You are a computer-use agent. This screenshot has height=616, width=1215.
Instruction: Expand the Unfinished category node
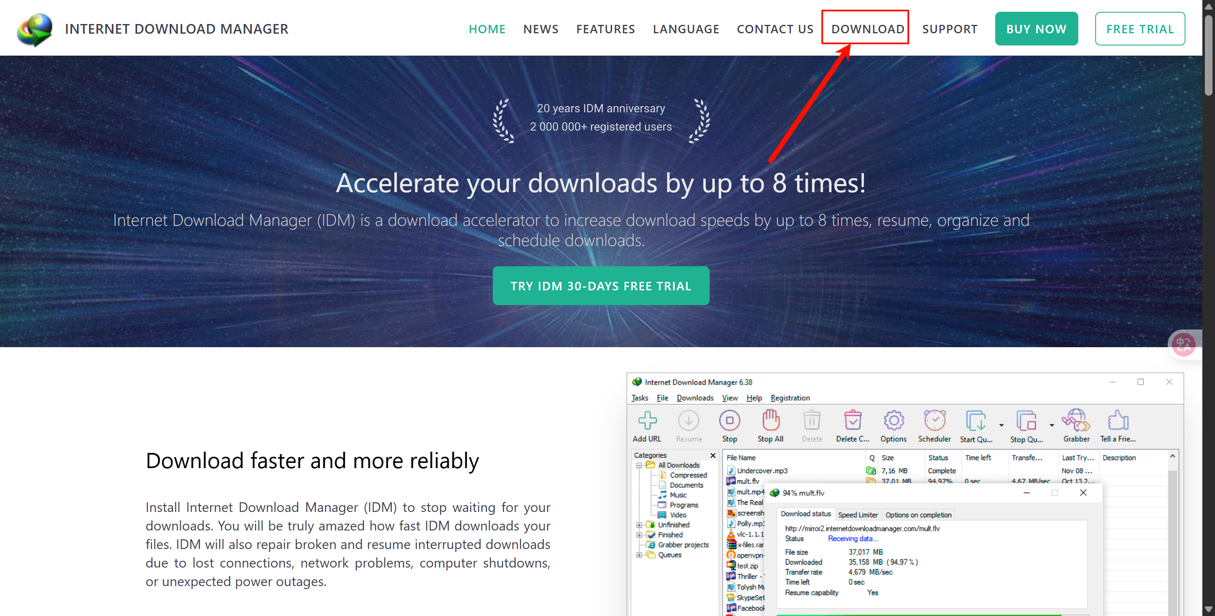coord(639,525)
